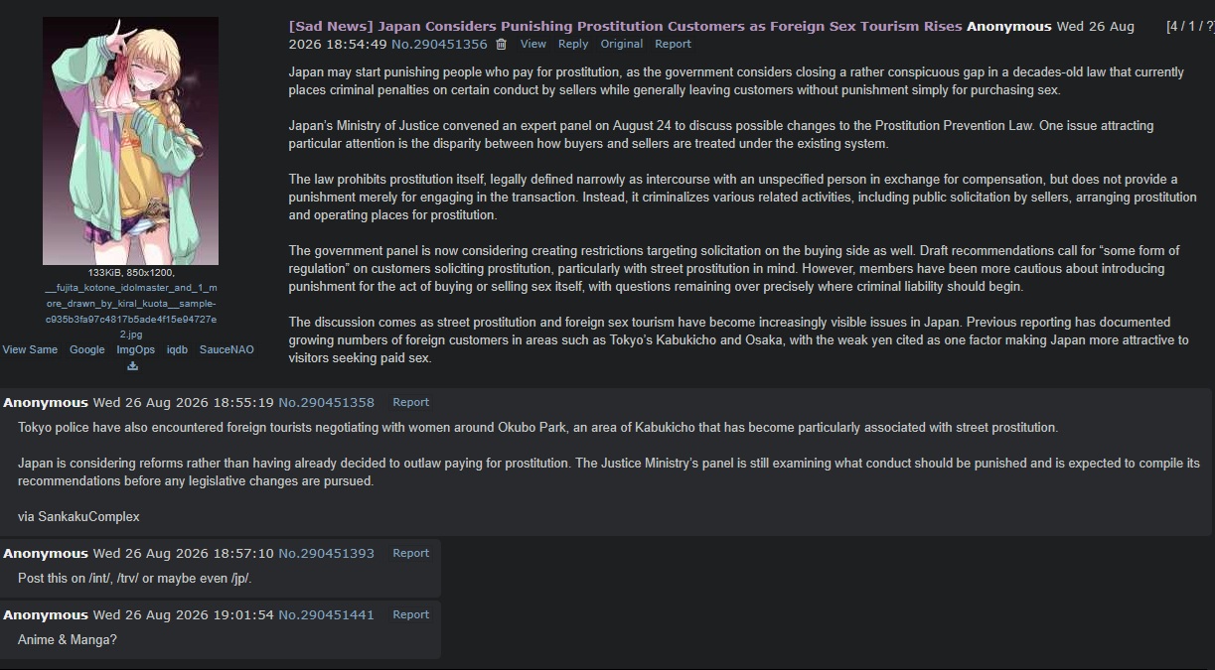The image size is (1215, 670).
Task: Open the Original thread link
Action: point(622,44)
